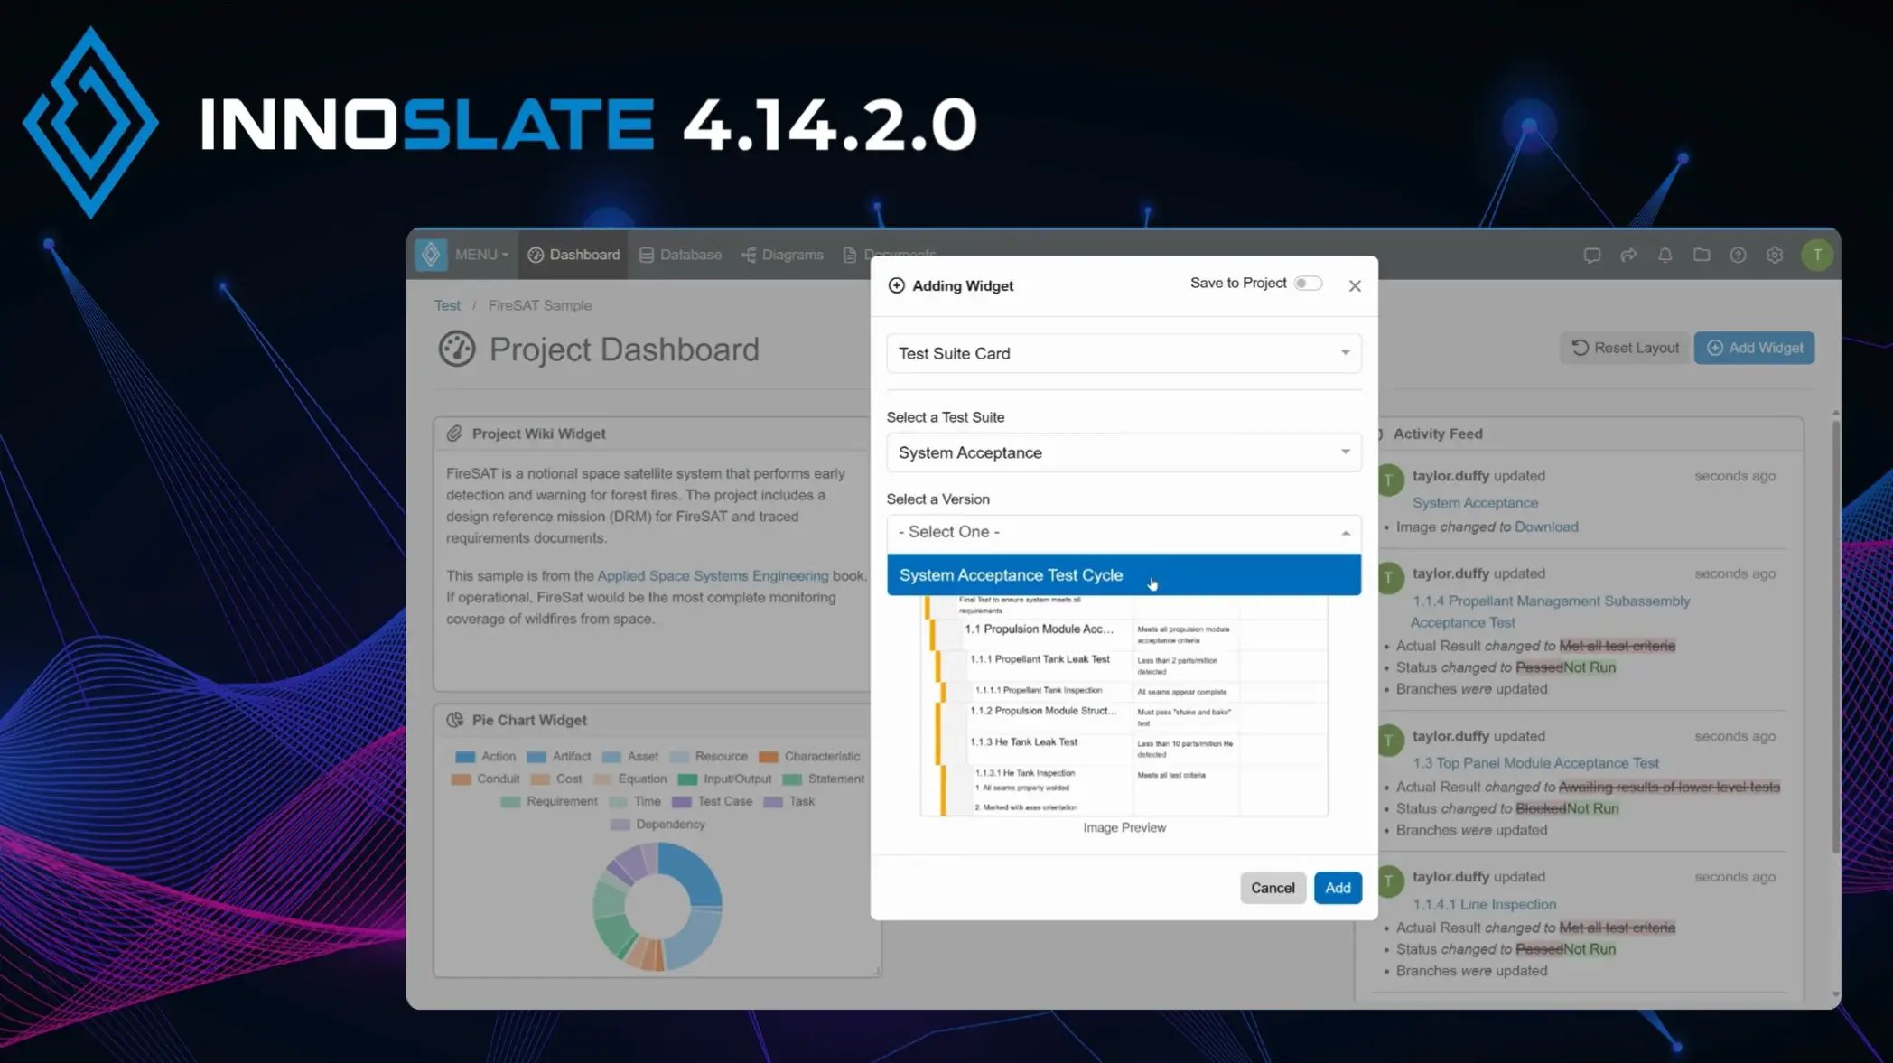
Task: Open the chat comment icon in navbar
Action: [1592, 256]
